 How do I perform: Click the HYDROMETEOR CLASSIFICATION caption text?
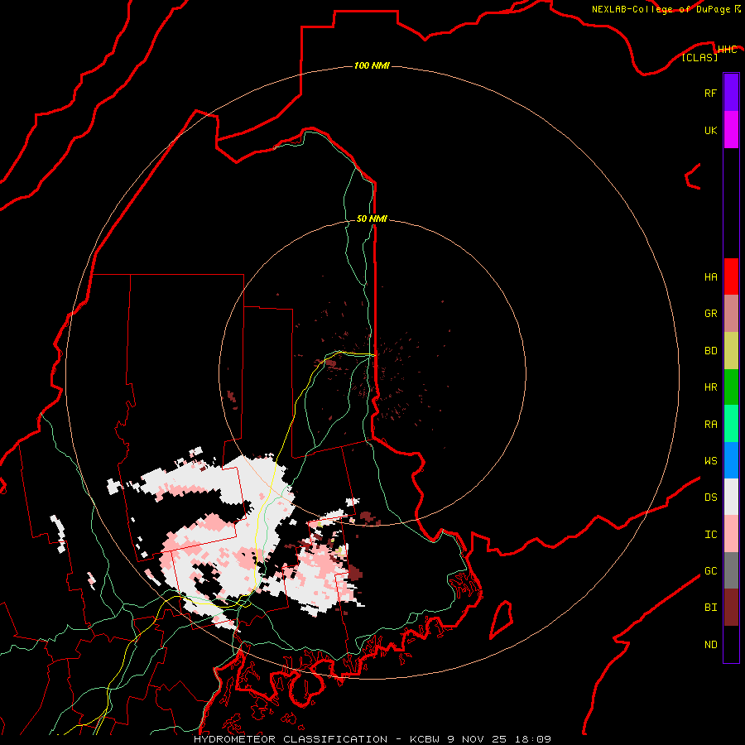click(291, 739)
